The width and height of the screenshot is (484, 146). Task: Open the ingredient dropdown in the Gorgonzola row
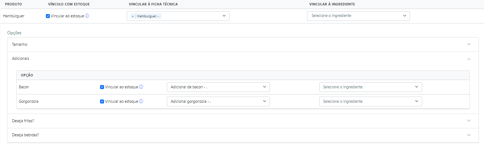click(371, 101)
